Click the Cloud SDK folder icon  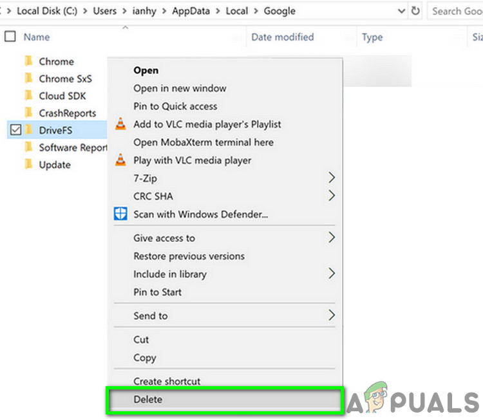pos(28,95)
